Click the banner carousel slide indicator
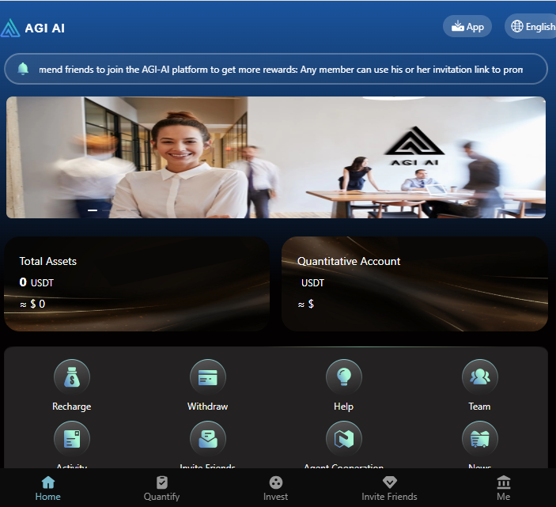This screenshot has width=556, height=507. tap(93, 210)
